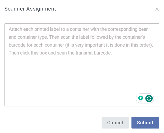Cancel the scanner assignment
This screenshot has height=133, width=164.
pos(115,123)
